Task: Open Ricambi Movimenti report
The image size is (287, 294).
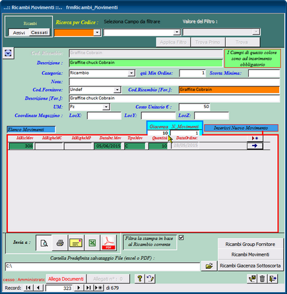Action: [x=250, y=254]
